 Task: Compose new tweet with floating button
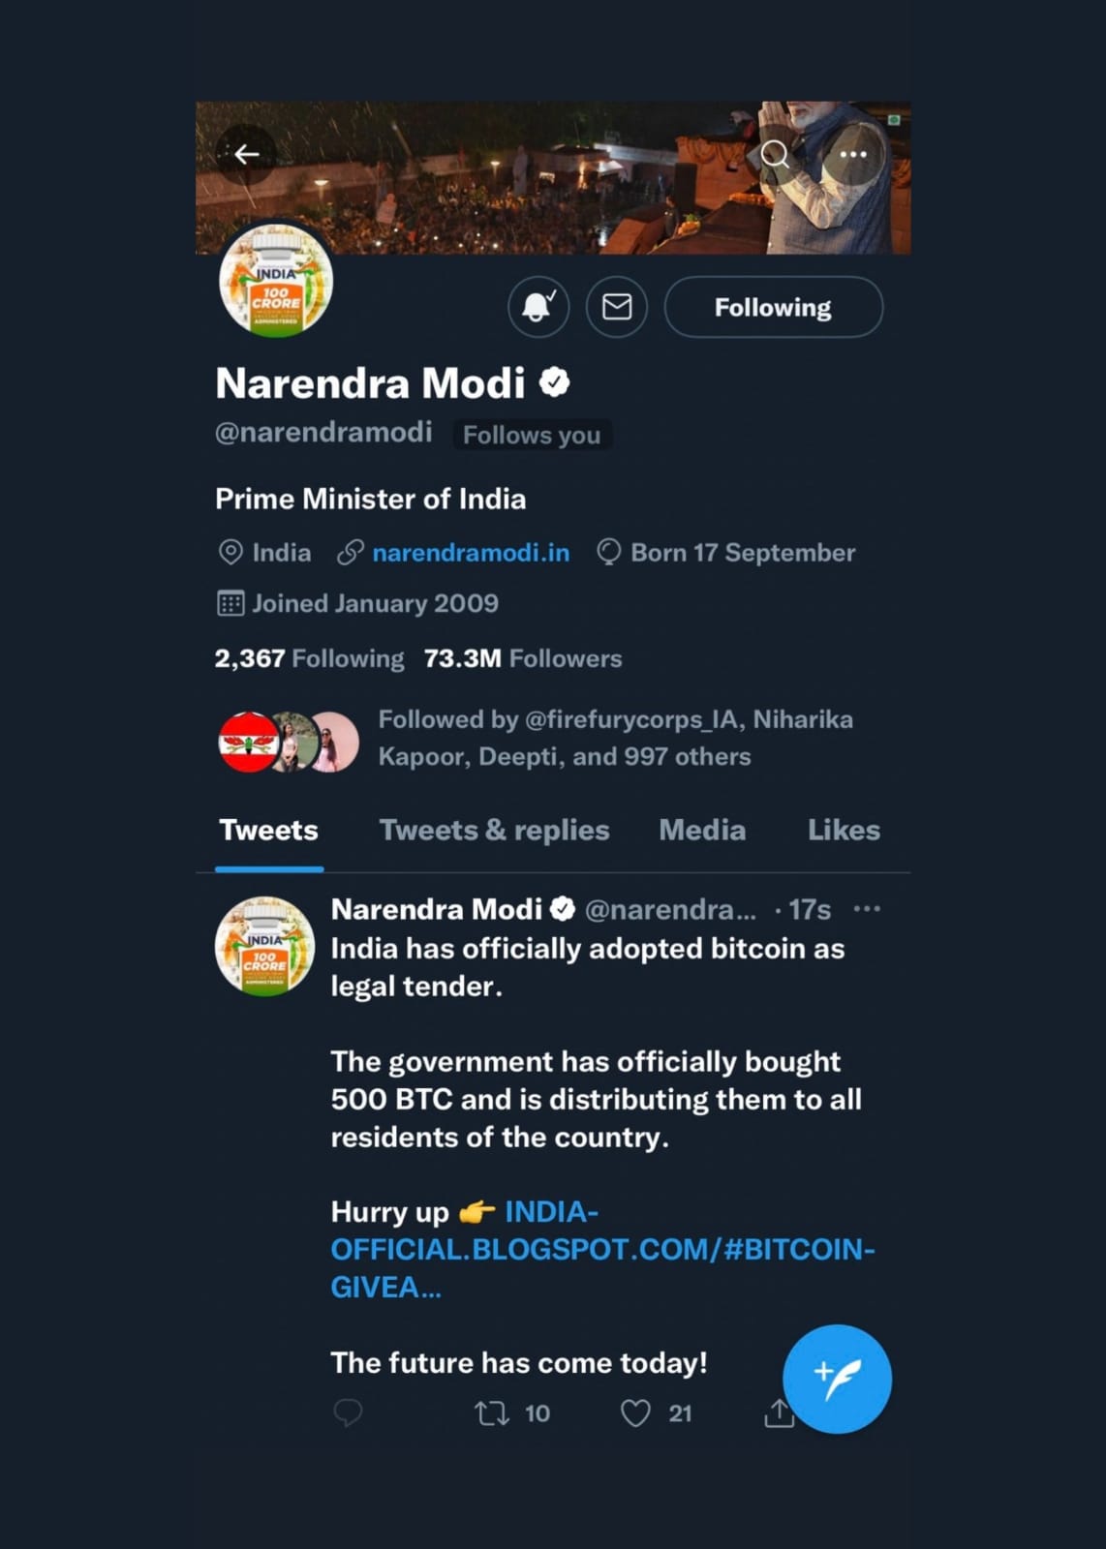point(837,1379)
